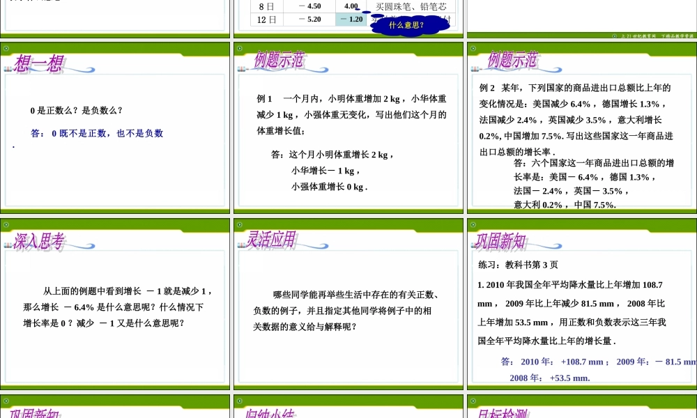The width and height of the screenshot is (697, 418).
Task: Open the 灵活应用 slide thumbnail
Action: pyautogui.click(x=348, y=304)
